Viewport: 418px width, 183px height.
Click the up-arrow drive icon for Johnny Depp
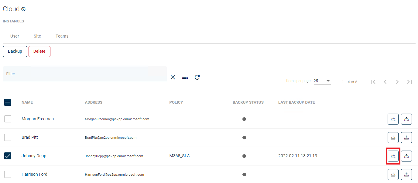(x=406, y=156)
